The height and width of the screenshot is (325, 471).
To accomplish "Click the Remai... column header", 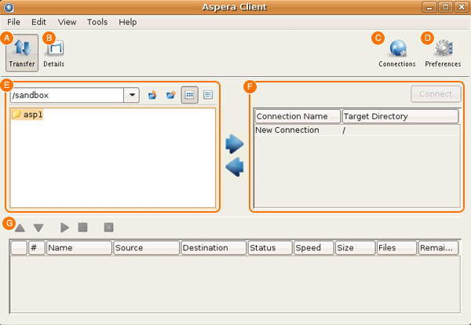I will (439, 248).
